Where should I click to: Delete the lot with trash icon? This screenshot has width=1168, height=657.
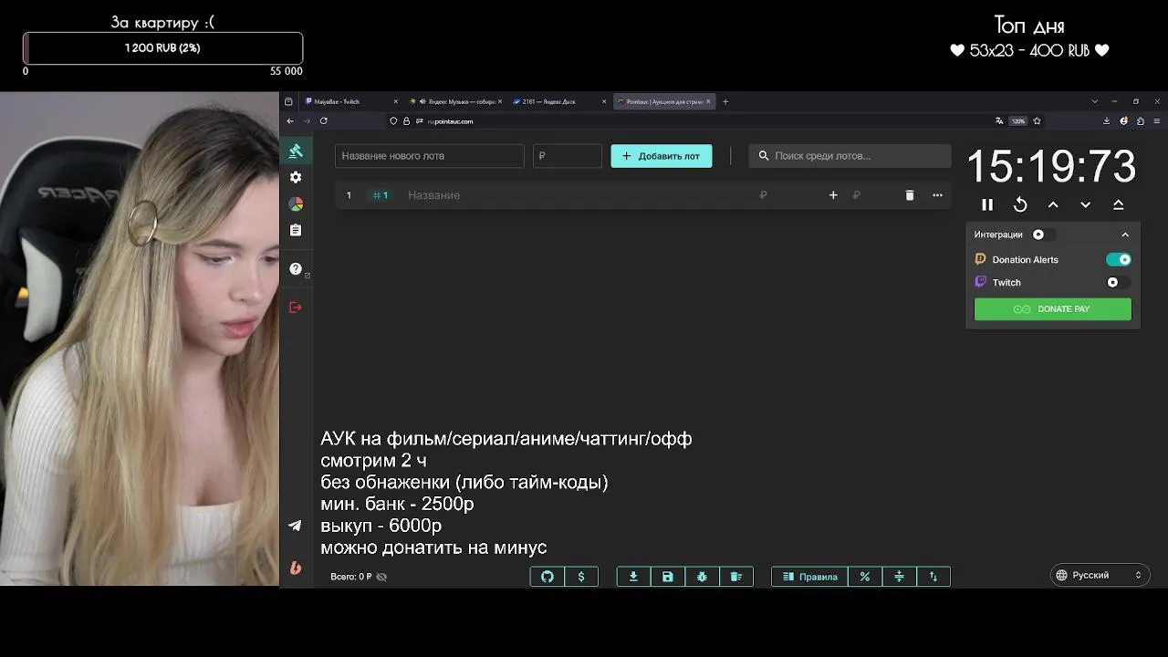(910, 195)
